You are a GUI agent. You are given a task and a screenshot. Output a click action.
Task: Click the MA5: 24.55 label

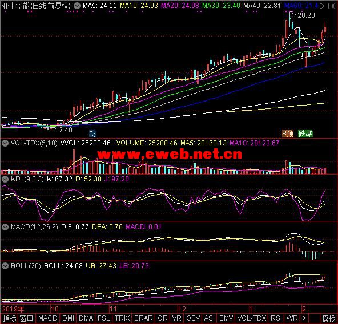pyautogui.click(x=100, y=6)
